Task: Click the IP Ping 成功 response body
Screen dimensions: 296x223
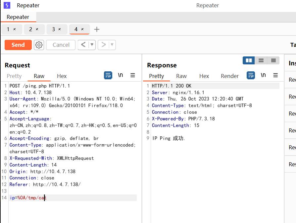Action: point(169,138)
